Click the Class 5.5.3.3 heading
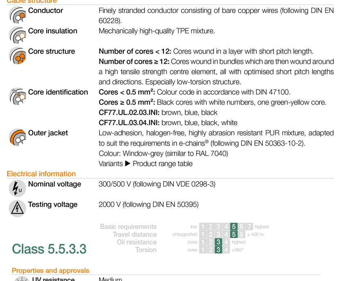 click(x=49, y=249)
